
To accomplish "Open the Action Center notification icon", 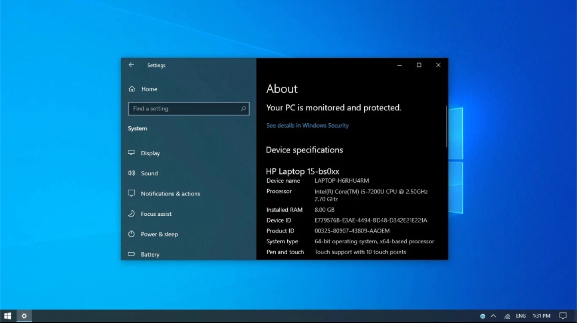I will (563, 316).
